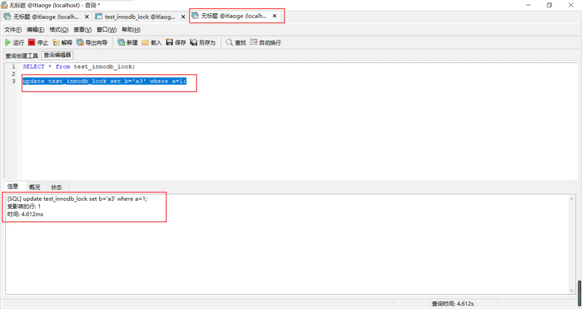Save the query with 保存

tap(176, 42)
